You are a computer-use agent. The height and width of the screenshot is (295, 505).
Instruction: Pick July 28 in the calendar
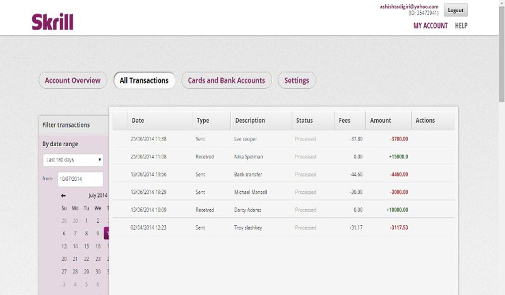click(75, 272)
